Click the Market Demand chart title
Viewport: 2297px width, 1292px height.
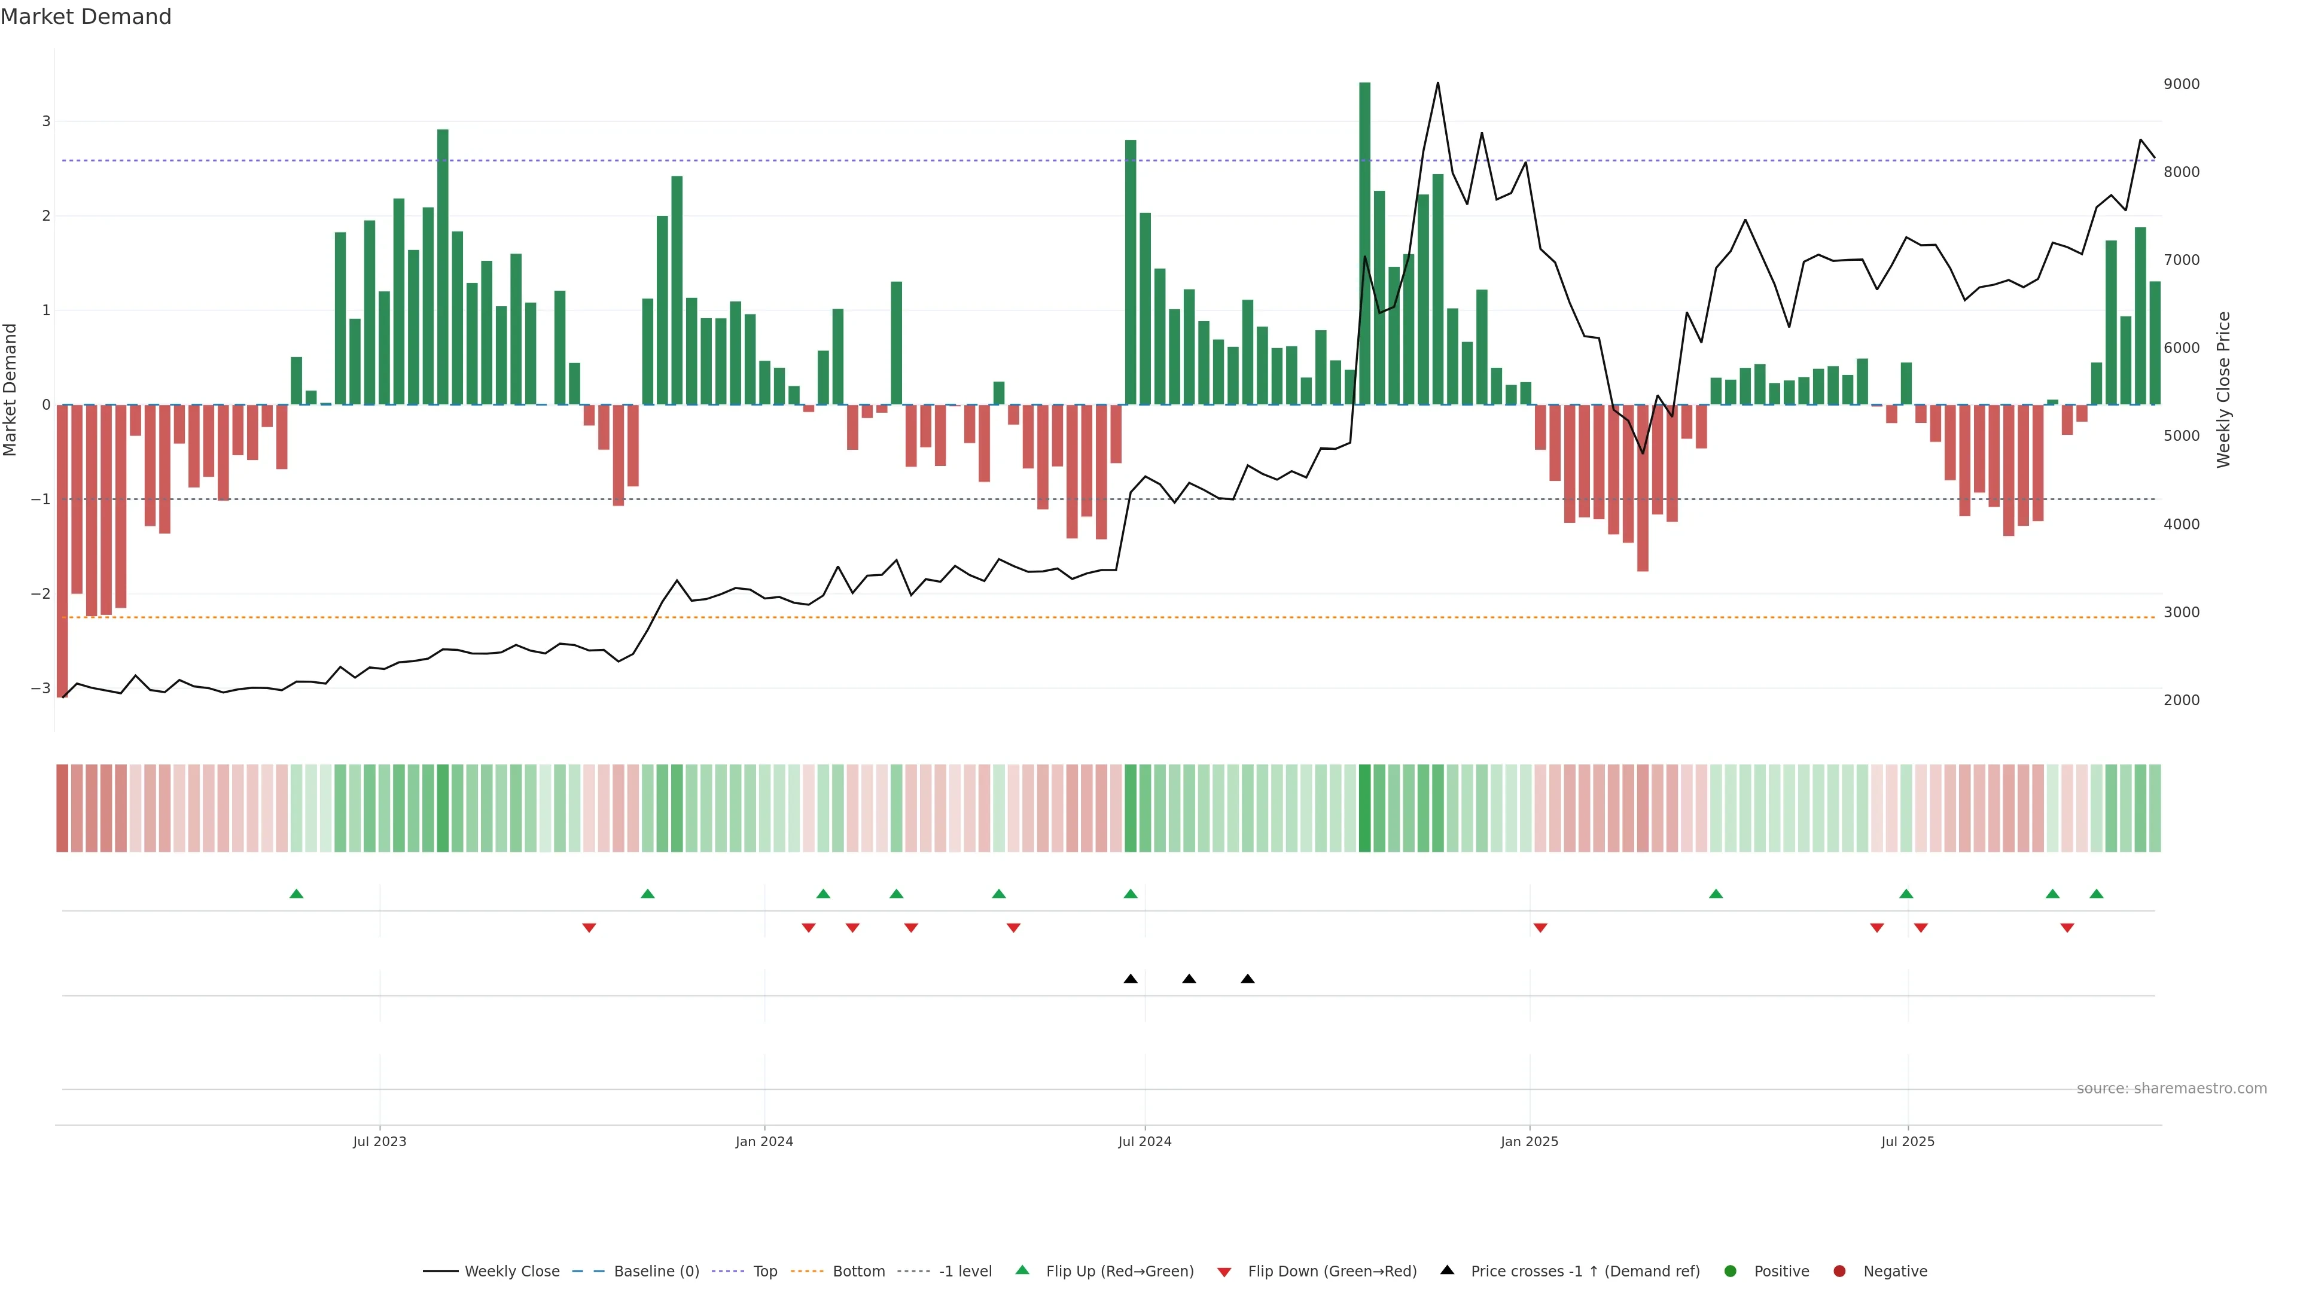[86, 17]
